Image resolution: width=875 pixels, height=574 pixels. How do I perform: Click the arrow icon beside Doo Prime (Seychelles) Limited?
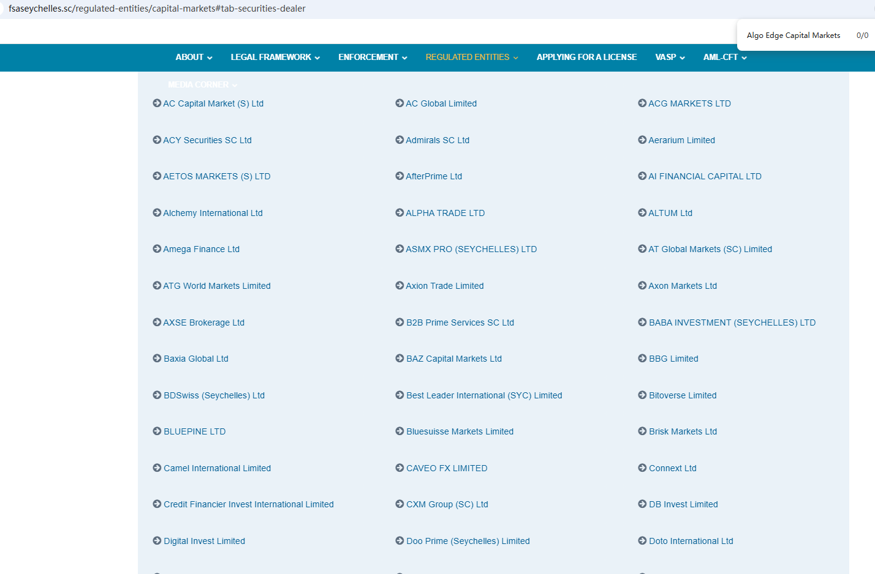tap(400, 541)
